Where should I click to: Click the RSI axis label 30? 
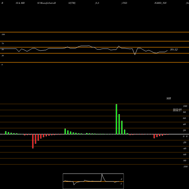pyautogui.click(x=3, y=56)
